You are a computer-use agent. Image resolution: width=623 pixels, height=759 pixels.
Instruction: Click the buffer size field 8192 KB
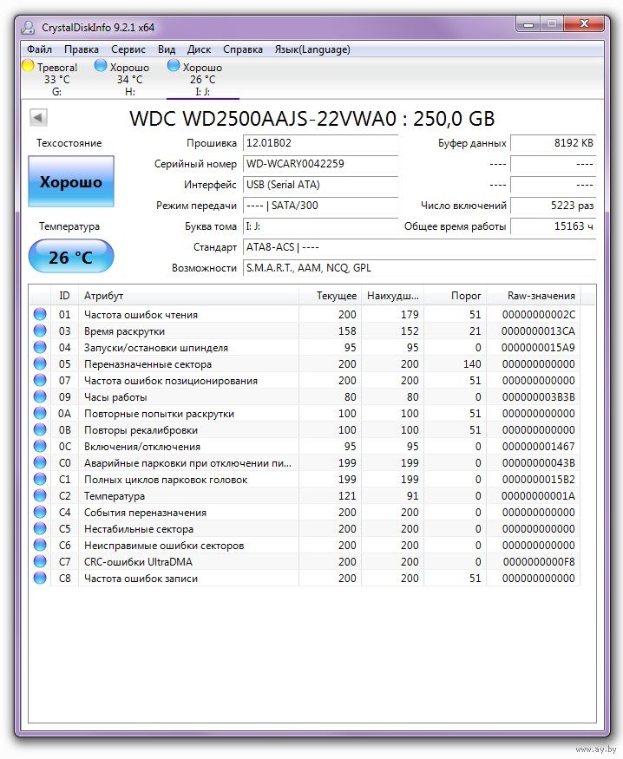coord(554,143)
